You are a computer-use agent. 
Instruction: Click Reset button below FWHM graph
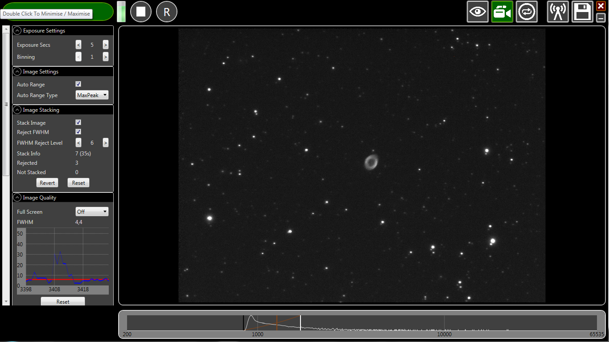[63, 301]
